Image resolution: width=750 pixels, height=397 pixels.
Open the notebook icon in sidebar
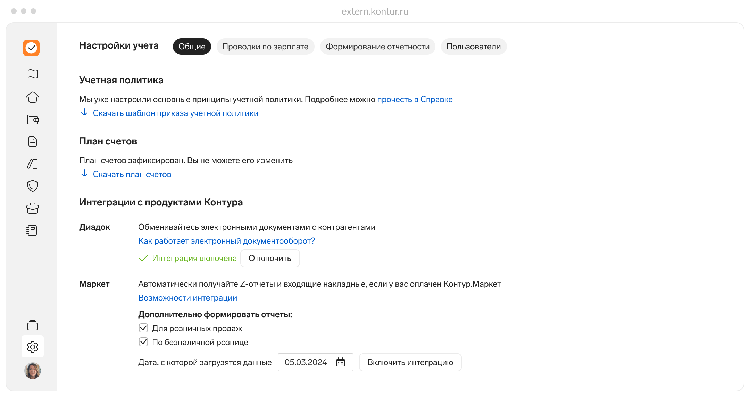coord(32,230)
